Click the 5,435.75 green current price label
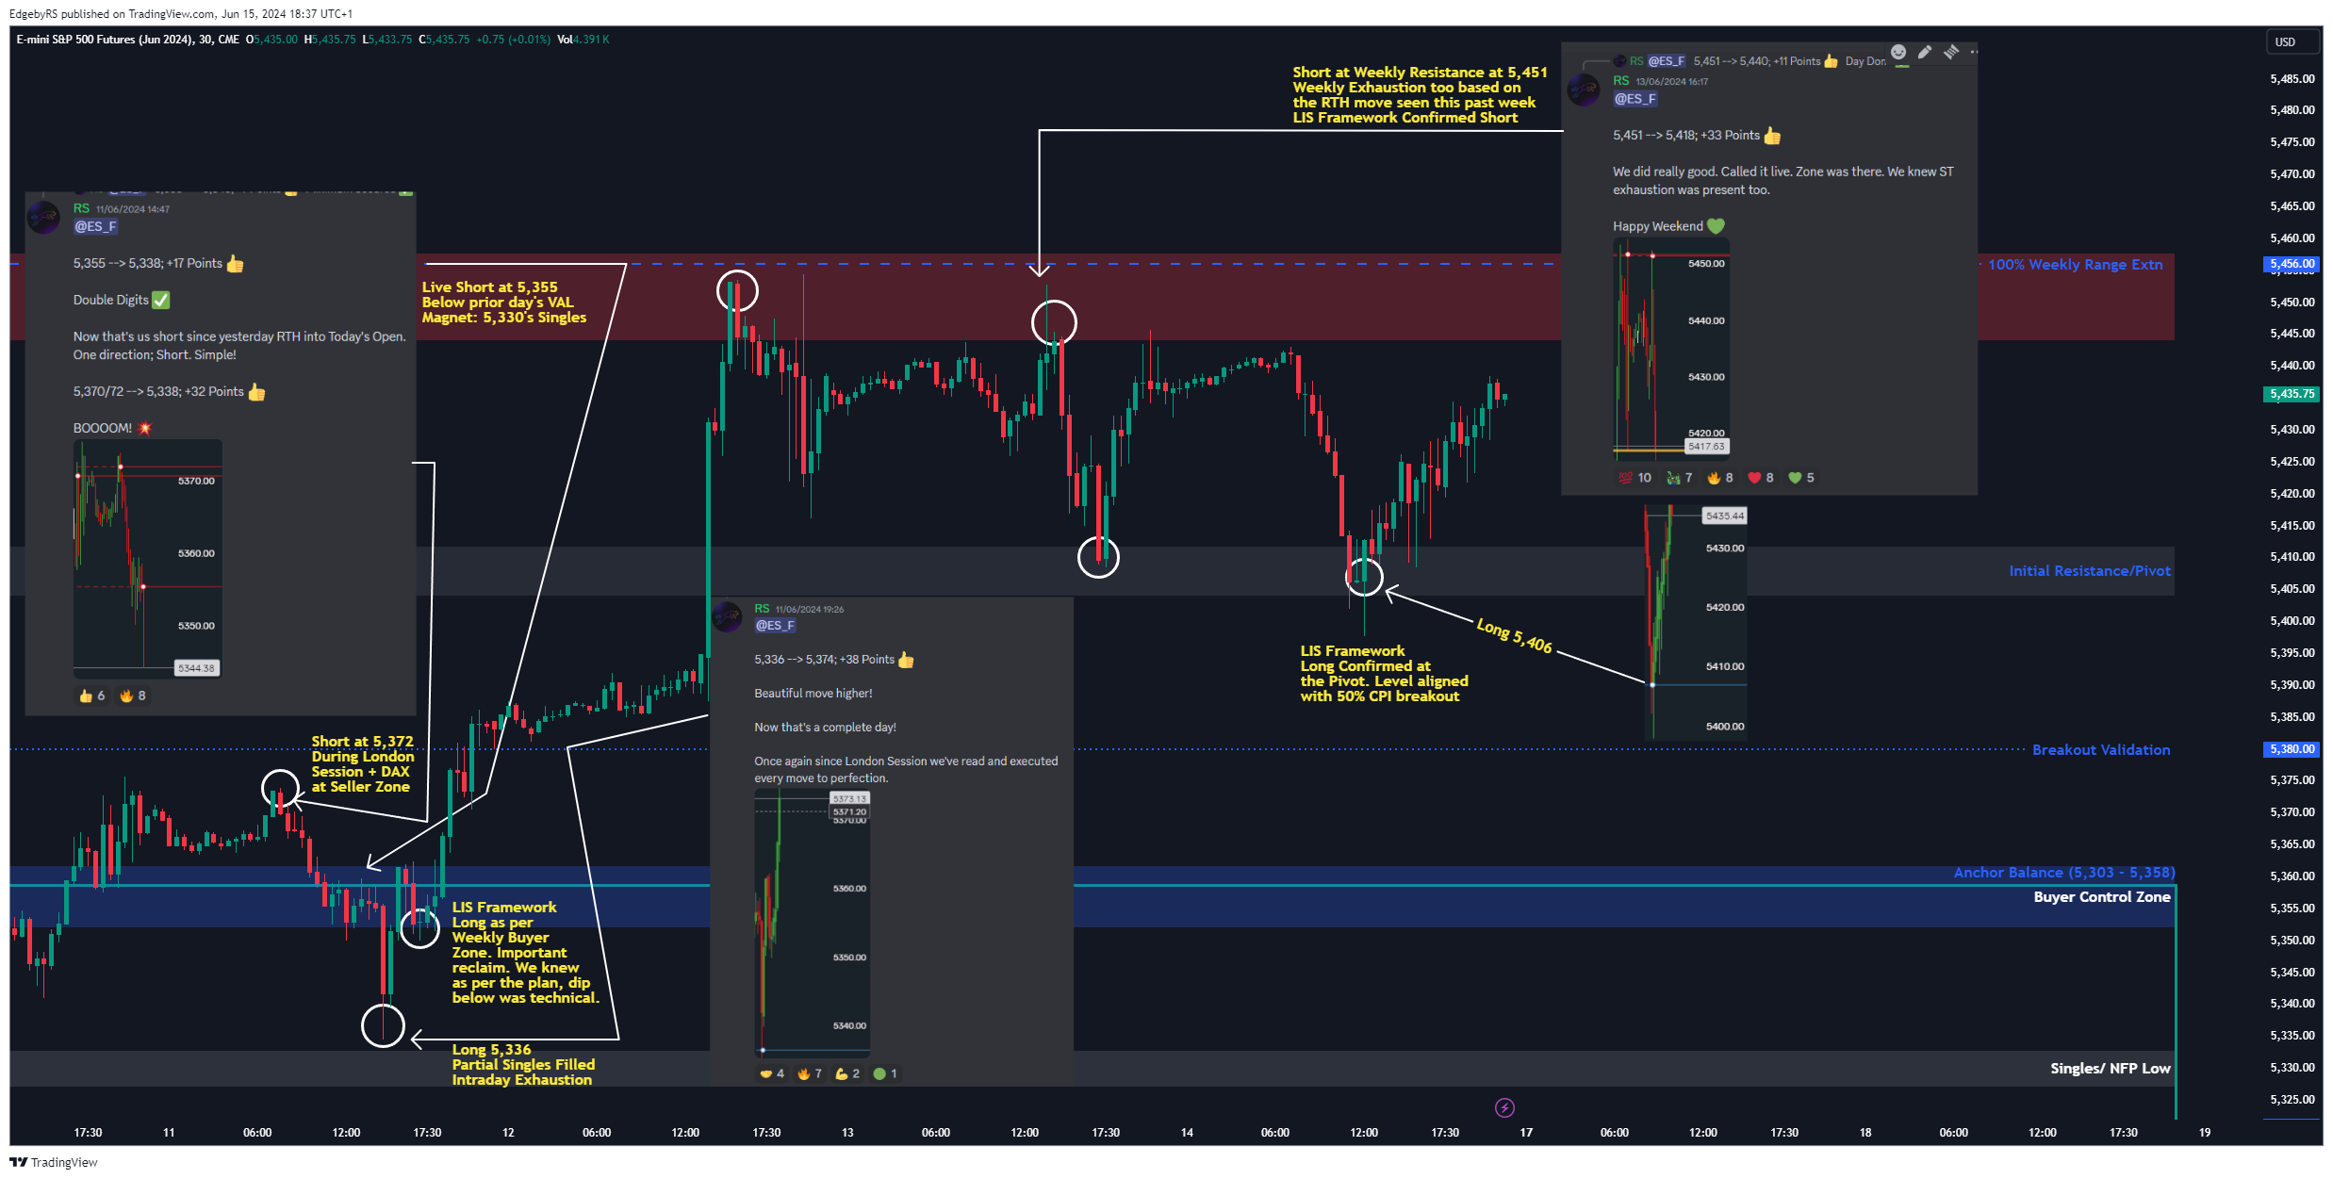Screen dimensions: 2333x1179 2291,394
